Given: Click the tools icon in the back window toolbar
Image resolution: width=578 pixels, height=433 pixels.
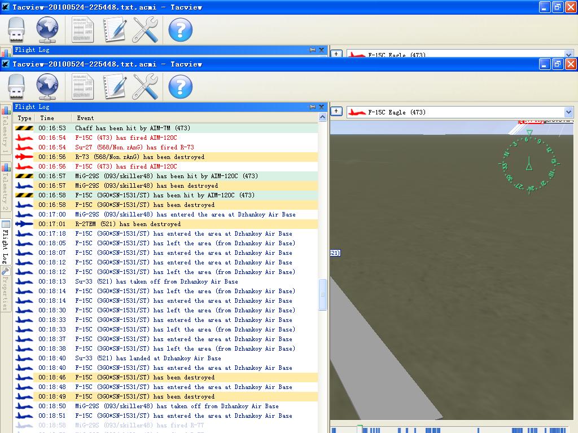Looking at the screenshot, I should (x=145, y=30).
